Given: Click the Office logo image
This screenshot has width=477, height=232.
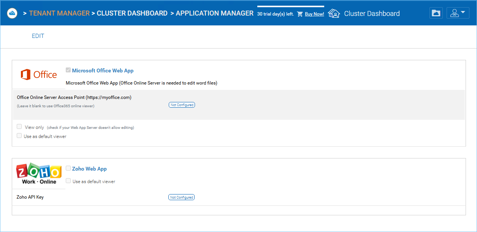Looking at the screenshot, I should (39, 75).
